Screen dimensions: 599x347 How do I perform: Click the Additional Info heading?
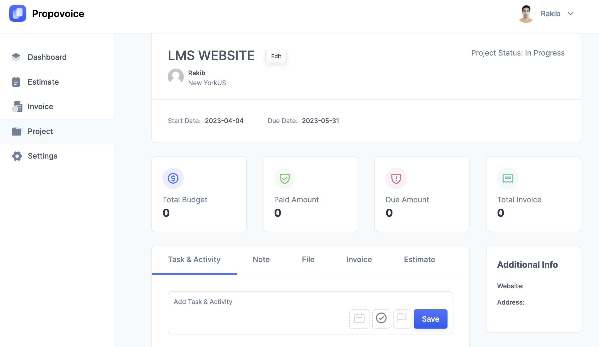pos(527,265)
